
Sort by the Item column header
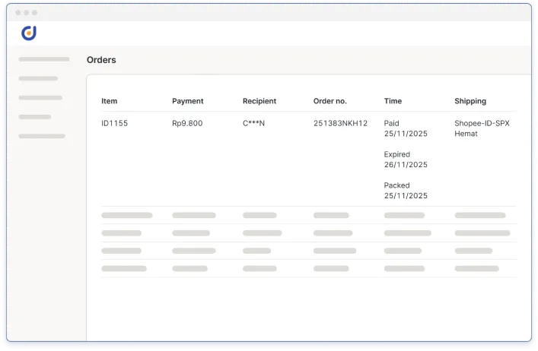(x=110, y=101)
